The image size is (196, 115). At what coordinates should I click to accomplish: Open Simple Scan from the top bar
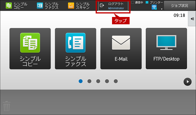pyautogui.click(x=79, y=6)
